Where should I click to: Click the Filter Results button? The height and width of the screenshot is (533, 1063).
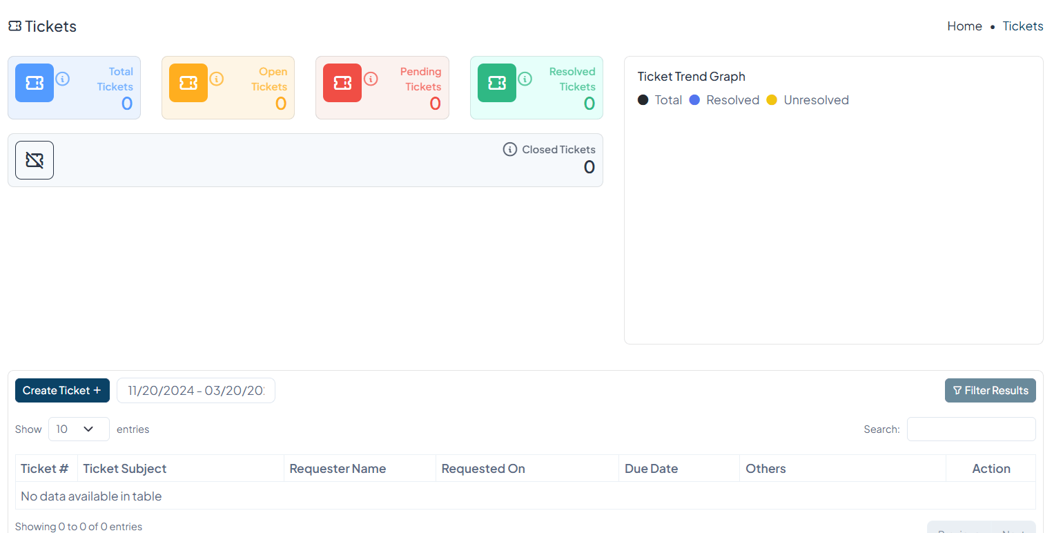990,390
